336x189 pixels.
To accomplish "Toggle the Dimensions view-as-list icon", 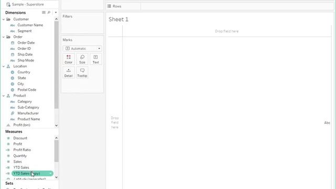I will [44, 13].
